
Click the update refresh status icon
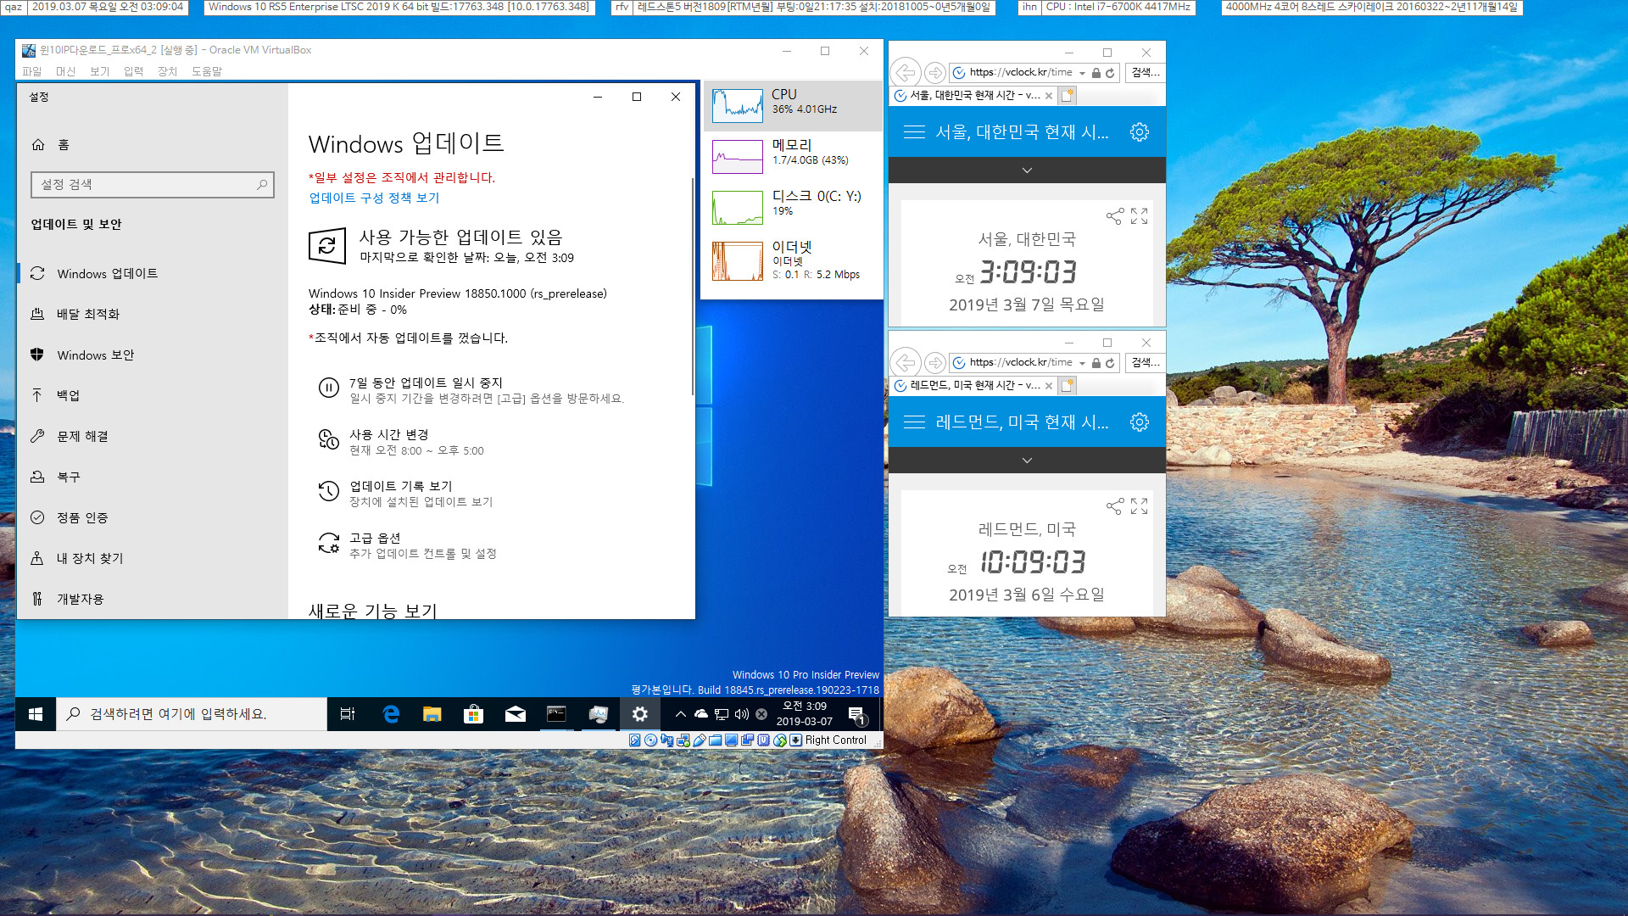point(327,246)
